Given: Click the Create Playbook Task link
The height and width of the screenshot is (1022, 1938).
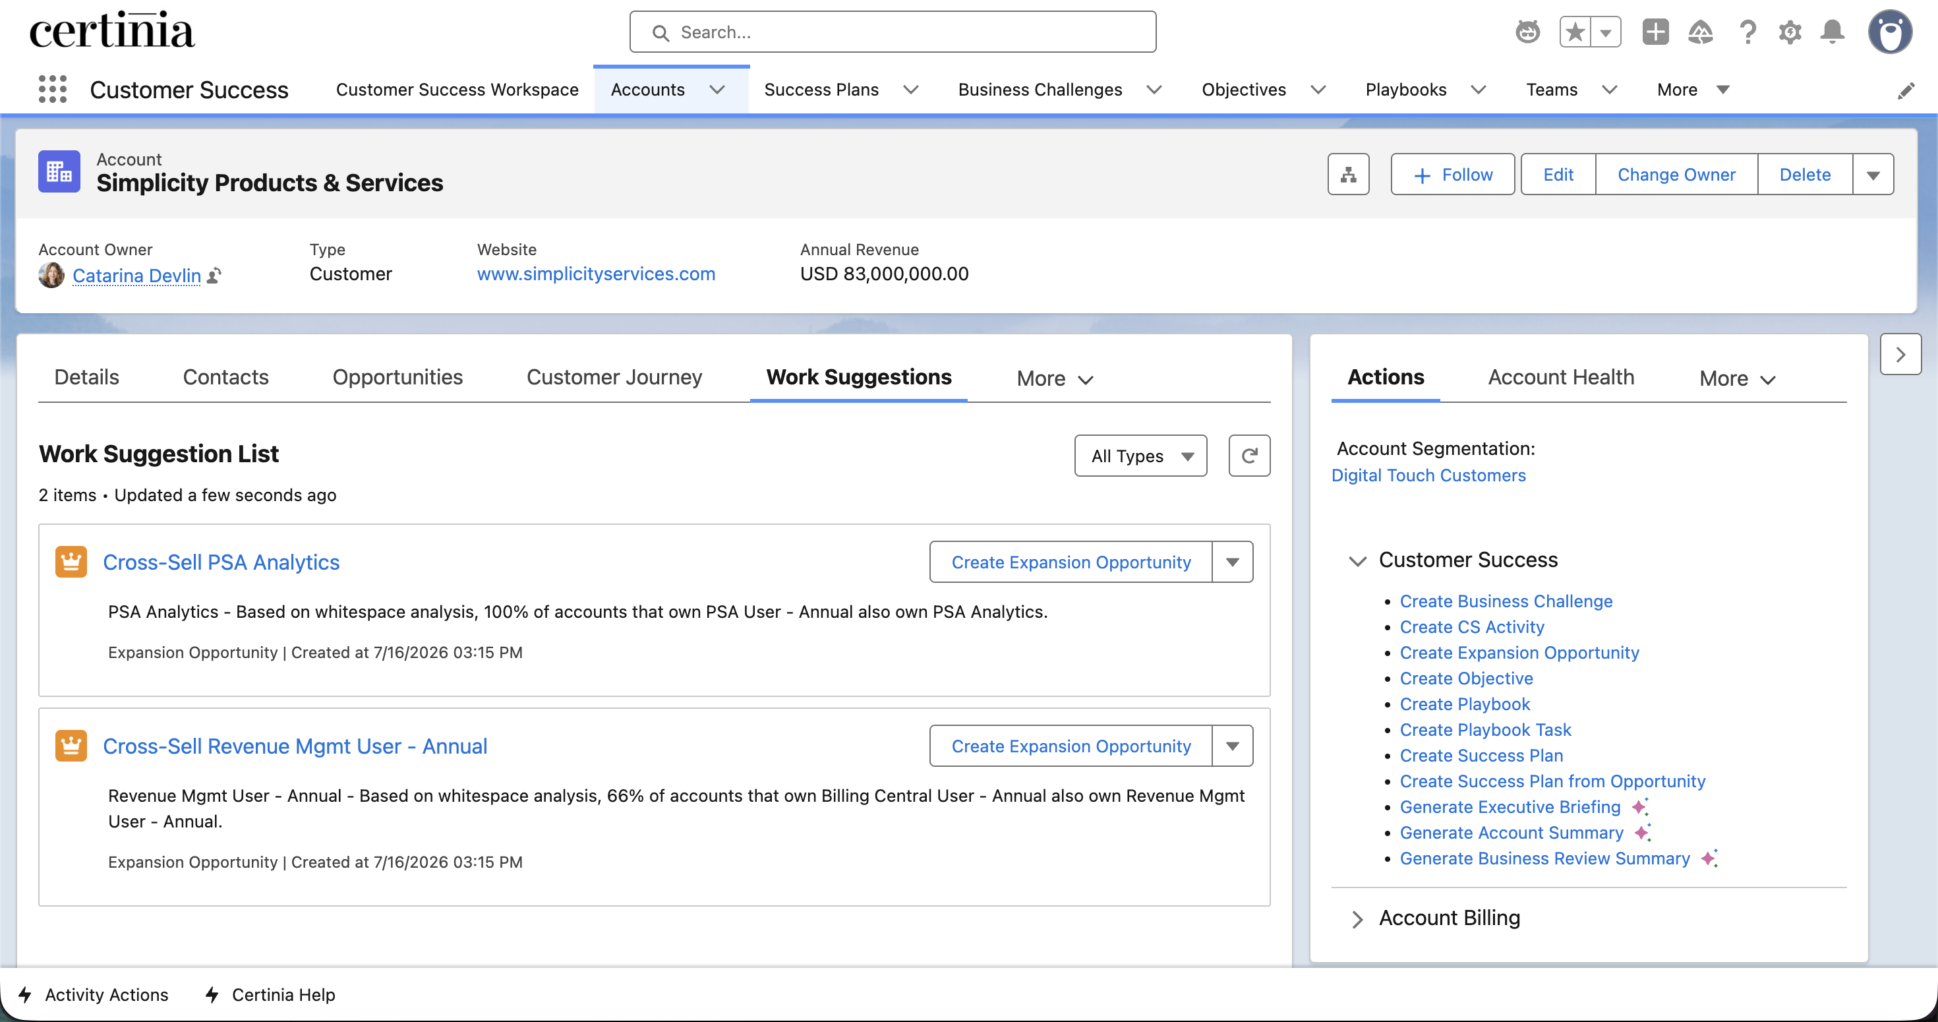Looking at the screenshot, I should tap(1485, 730).
